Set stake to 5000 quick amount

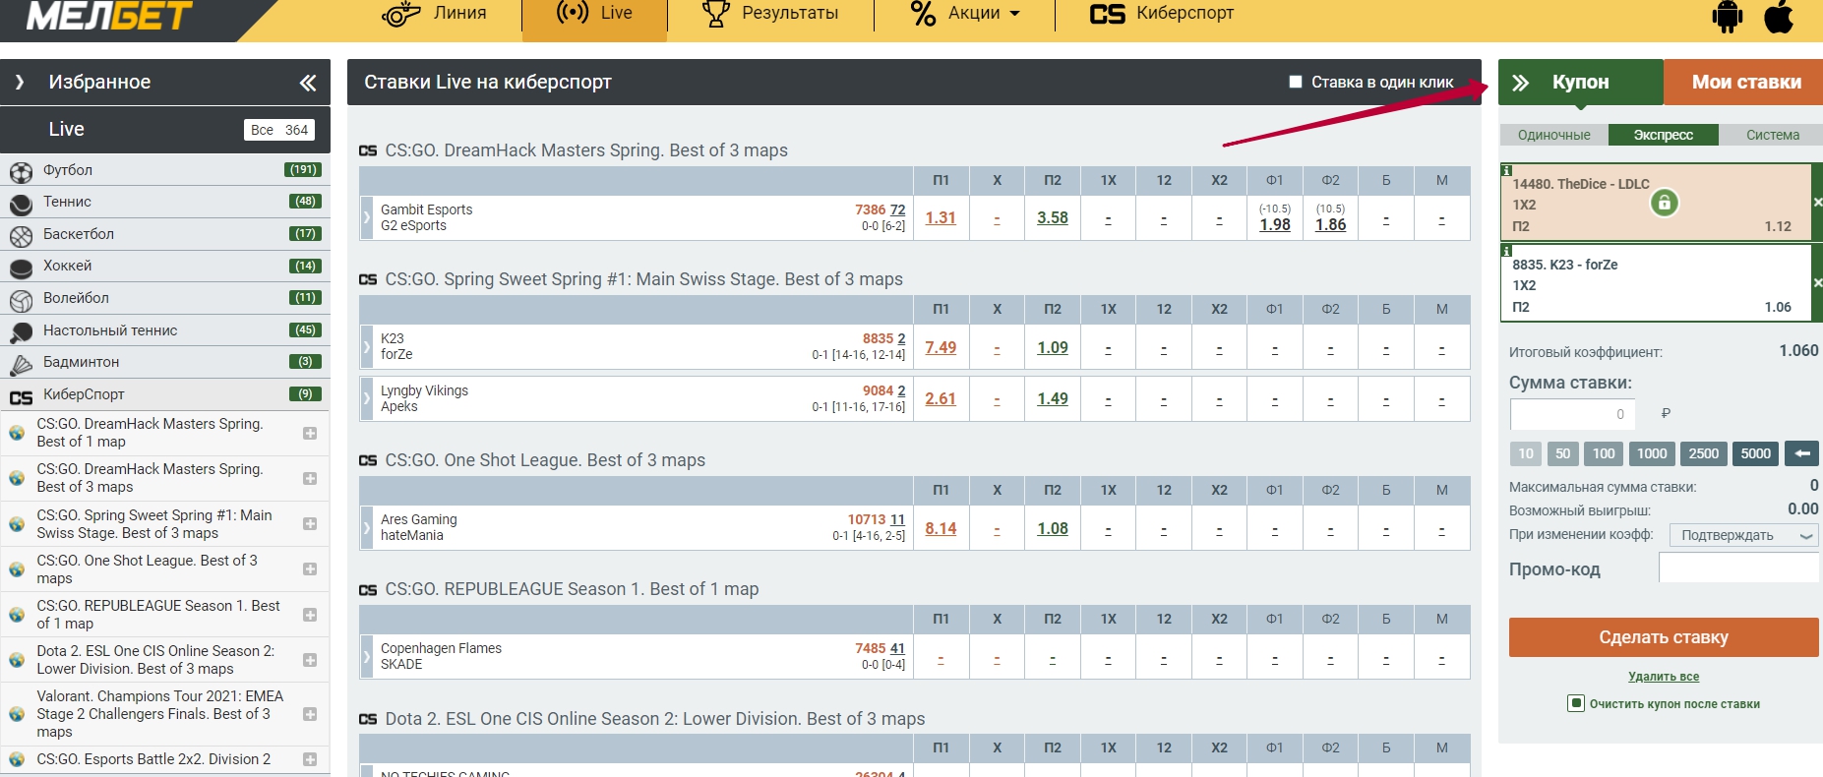click(x=1756, y=453)
